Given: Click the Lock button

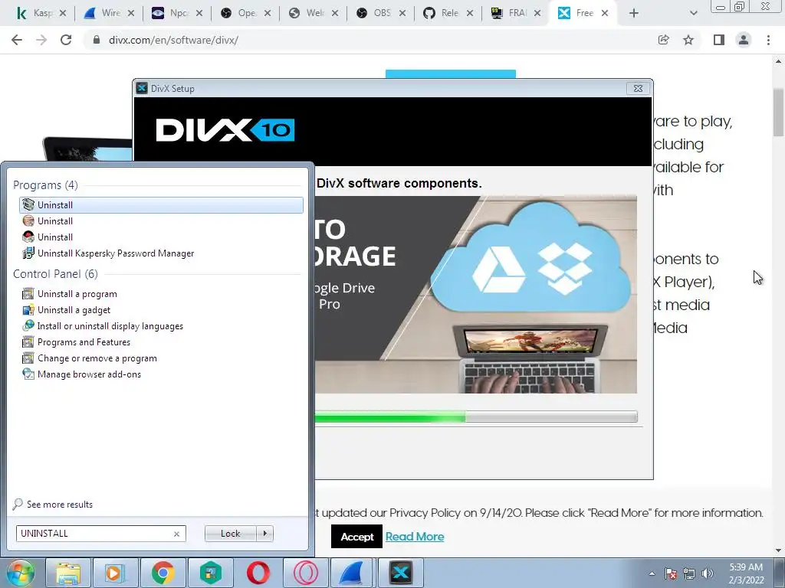Looking at the screenshot, I should point(230,534).
